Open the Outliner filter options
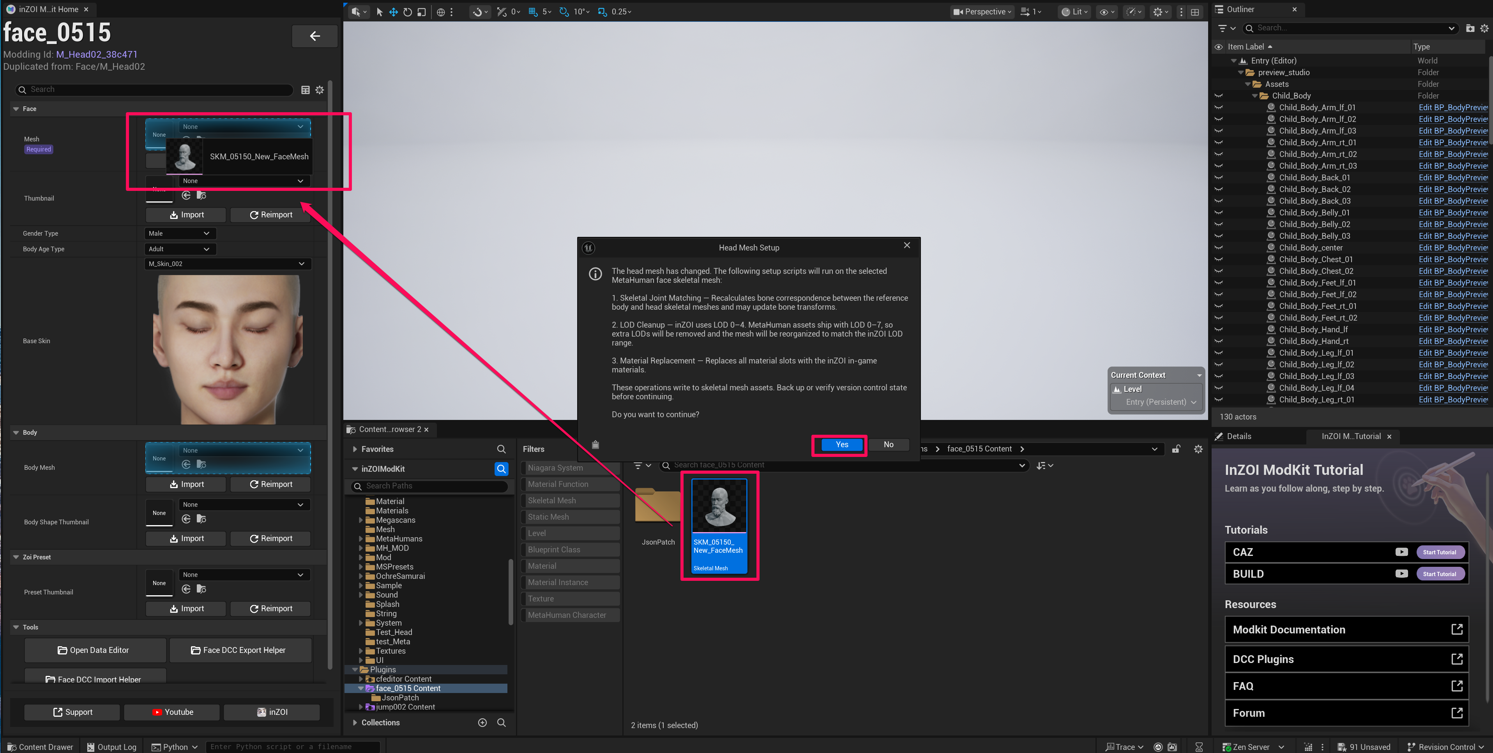This screenshot has width=1493, height=753. click(1227, 28)
